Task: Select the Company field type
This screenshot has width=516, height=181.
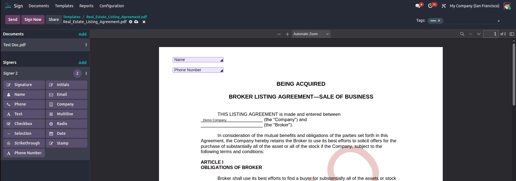Action: 67,104
